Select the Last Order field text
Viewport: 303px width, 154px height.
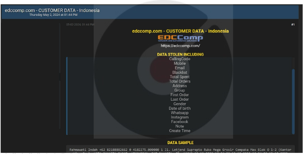click(x=180, y=99)
